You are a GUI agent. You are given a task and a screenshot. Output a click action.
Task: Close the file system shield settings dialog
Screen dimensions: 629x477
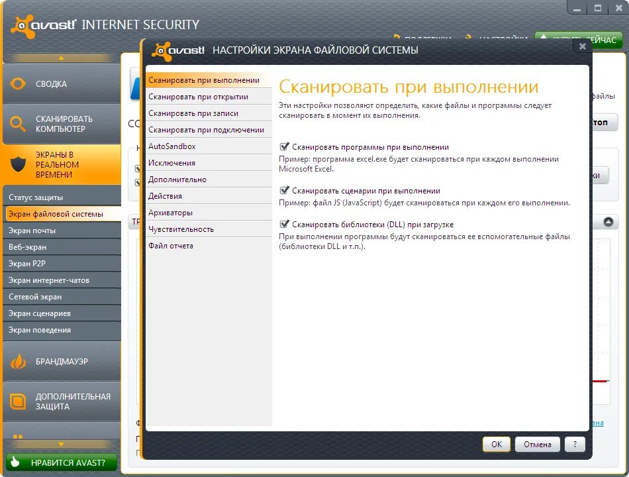tap(583, 46)
